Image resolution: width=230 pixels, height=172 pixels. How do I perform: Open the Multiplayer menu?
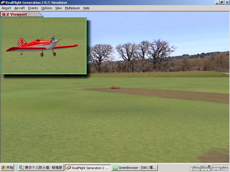tap(72, 8)
